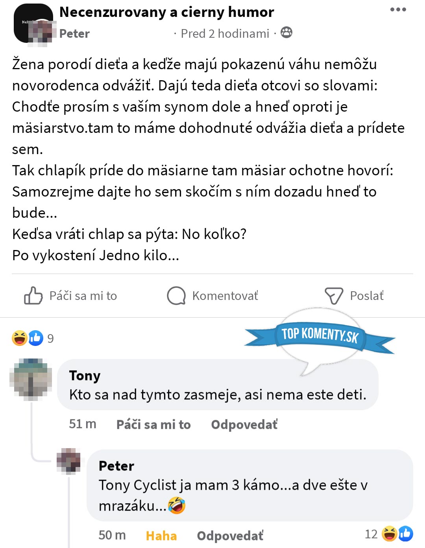Reply to Tony's comment with Odpovedať
This screenshot has width=425, height=548.
pyautogui.click(x=244, y=425)
